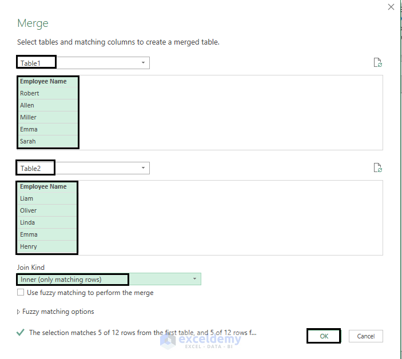Click the Allen cell in first preview
This screenshot has height=359, width=402.
(x=27, y=105)
